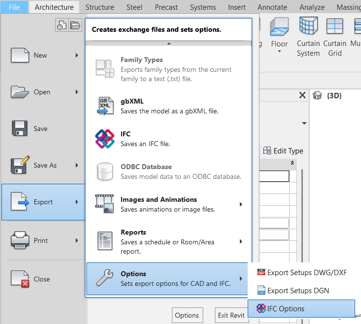Choose IFC Options entry
361x324 pixels.
pos(301,308)
